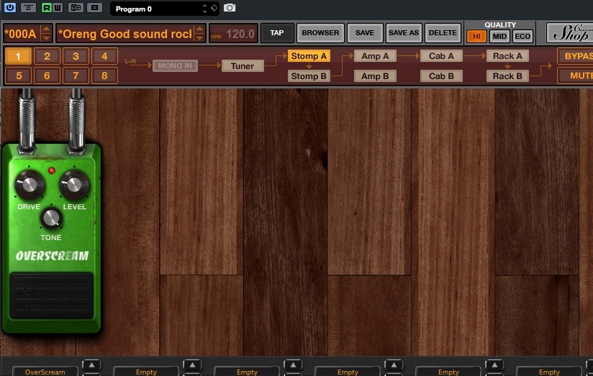
Task: Click the OverScream DRIVE knob
Action: [30, 185]
